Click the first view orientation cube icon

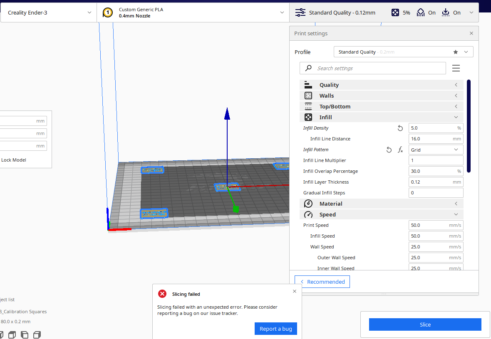pyautogui.click(x=1, y=335)
